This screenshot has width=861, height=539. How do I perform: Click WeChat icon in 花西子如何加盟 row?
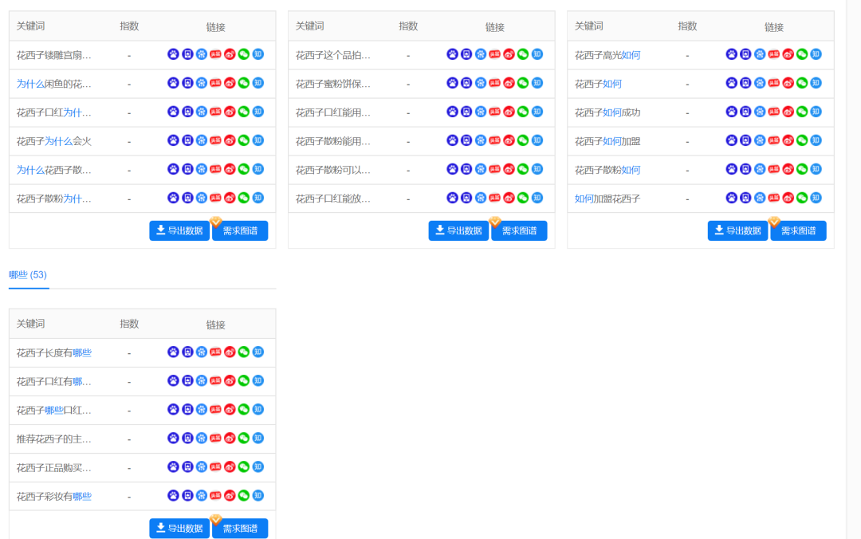tap(802, 140)
